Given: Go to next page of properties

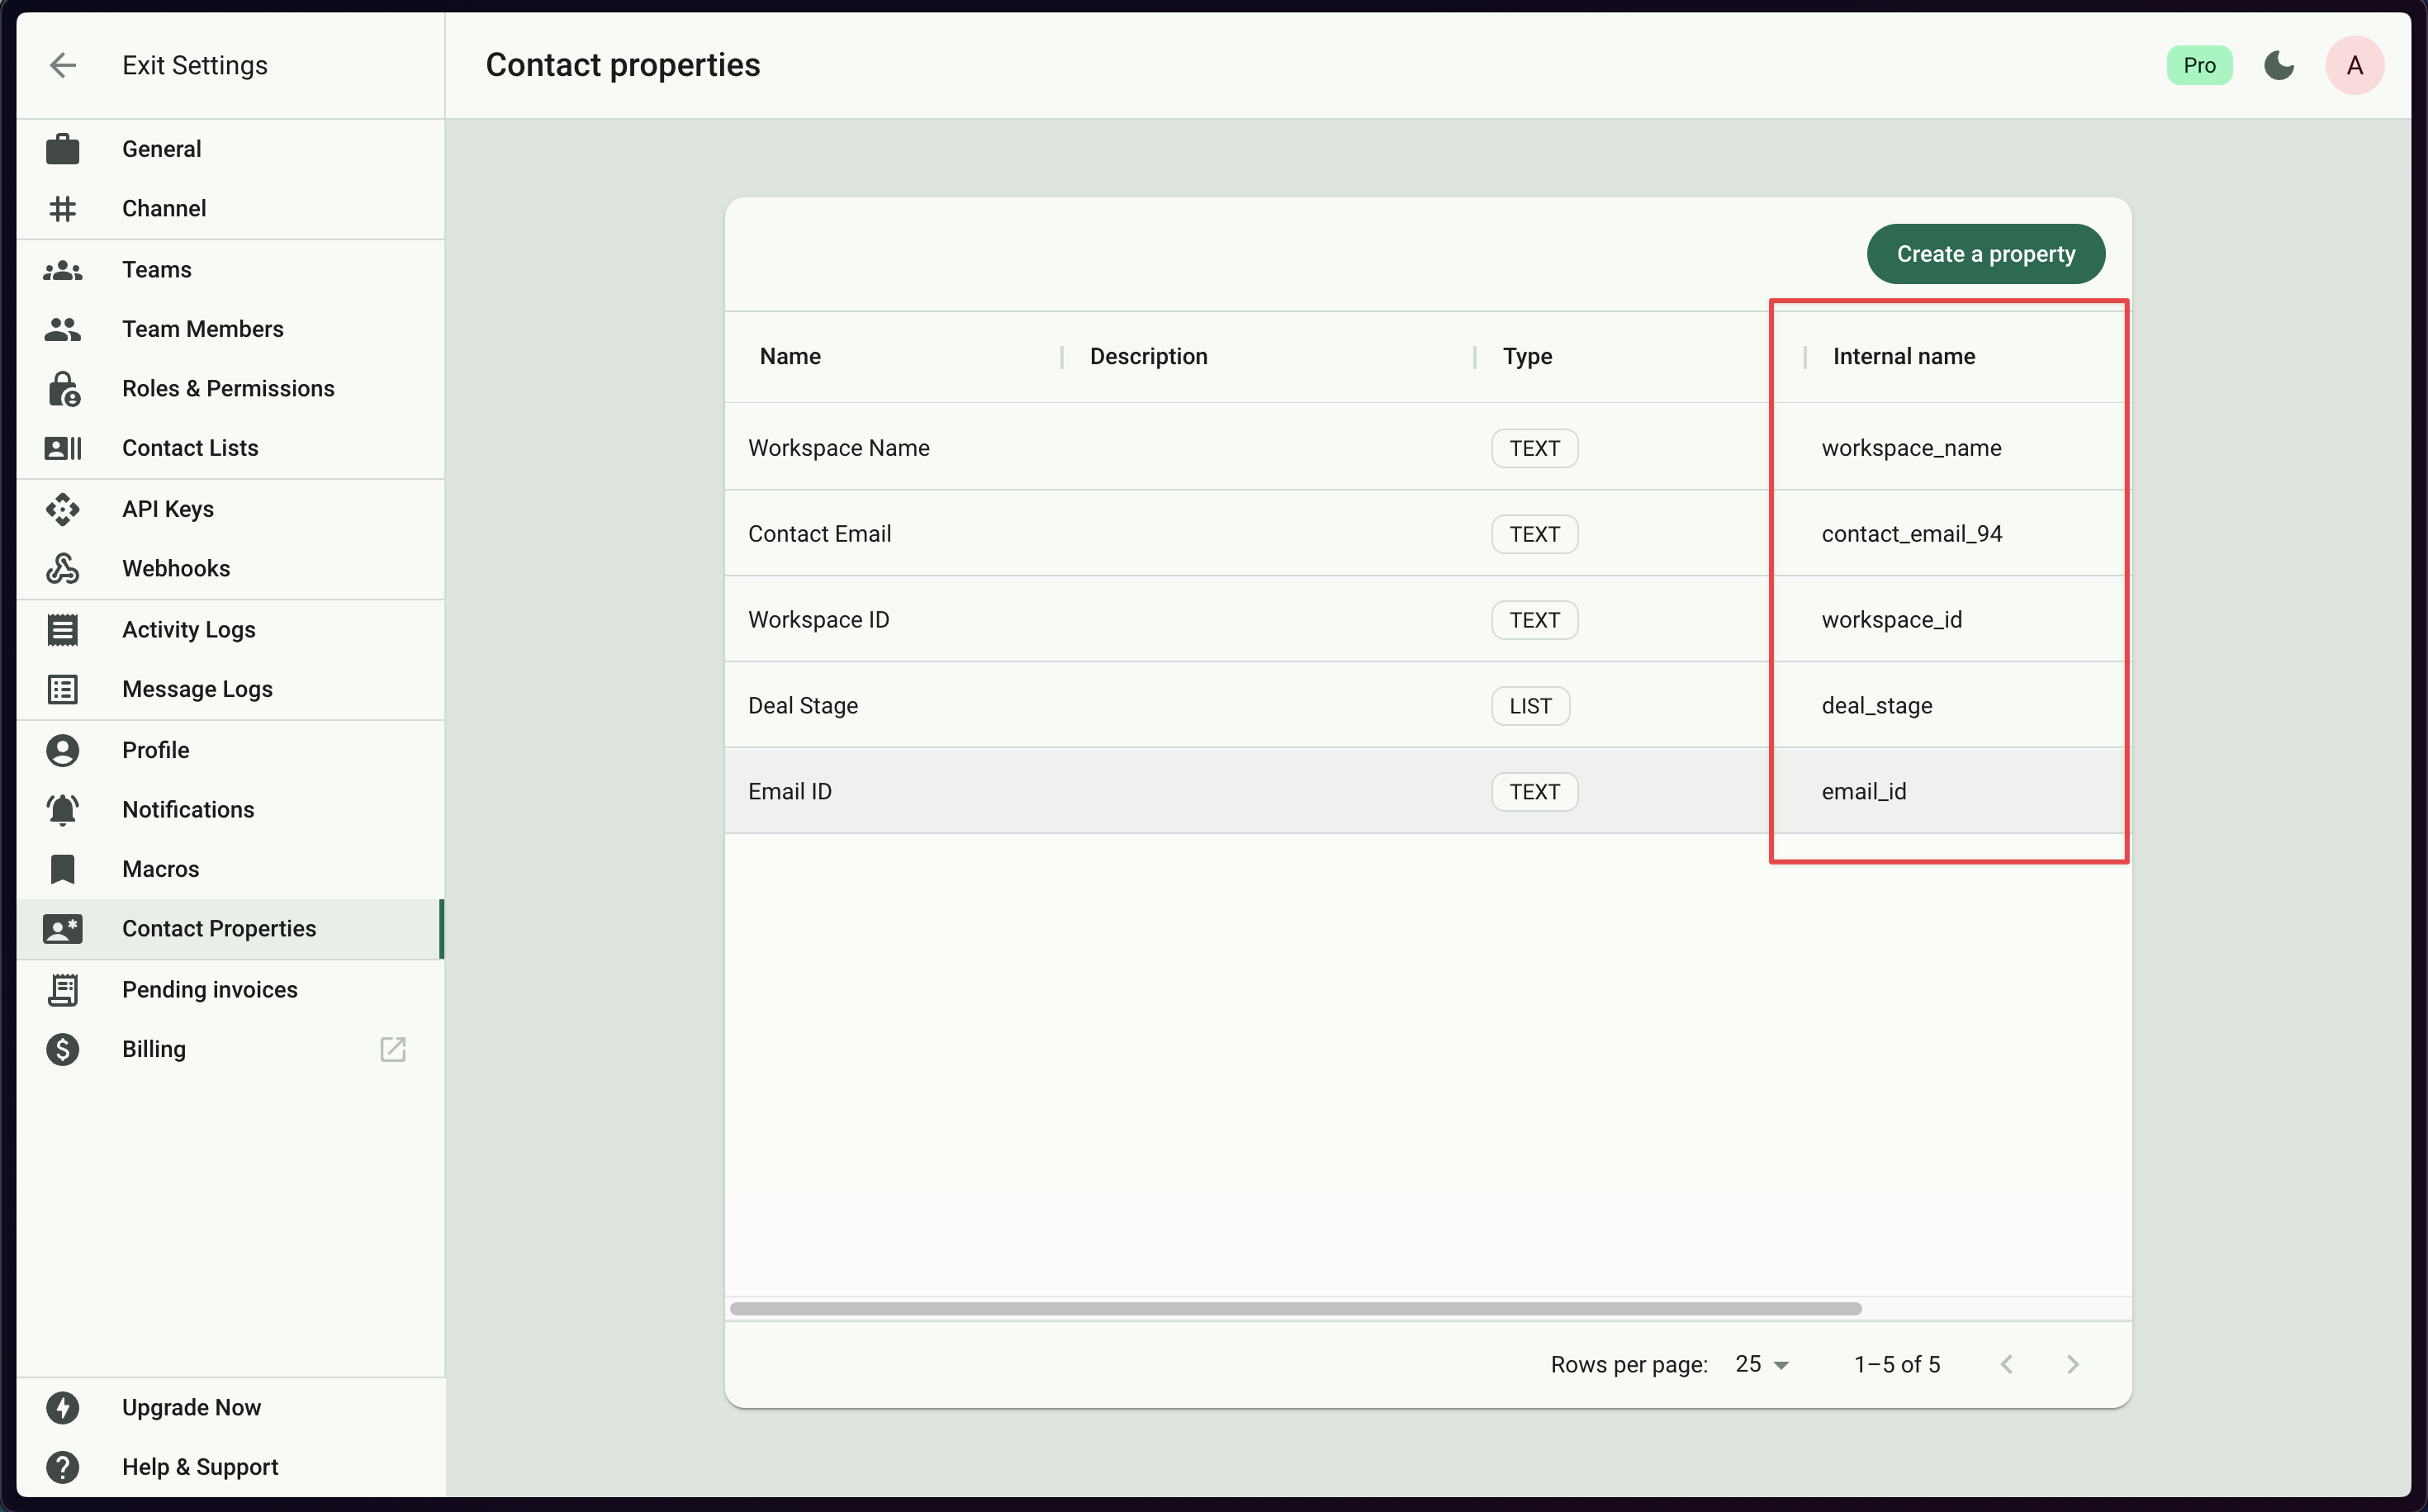Looking at the screenshot, I should click(x=2072, y=1364).
